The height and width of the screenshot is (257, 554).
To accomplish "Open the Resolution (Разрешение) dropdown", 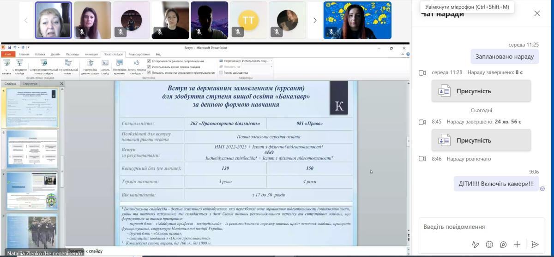I will (x=257, y=61).
